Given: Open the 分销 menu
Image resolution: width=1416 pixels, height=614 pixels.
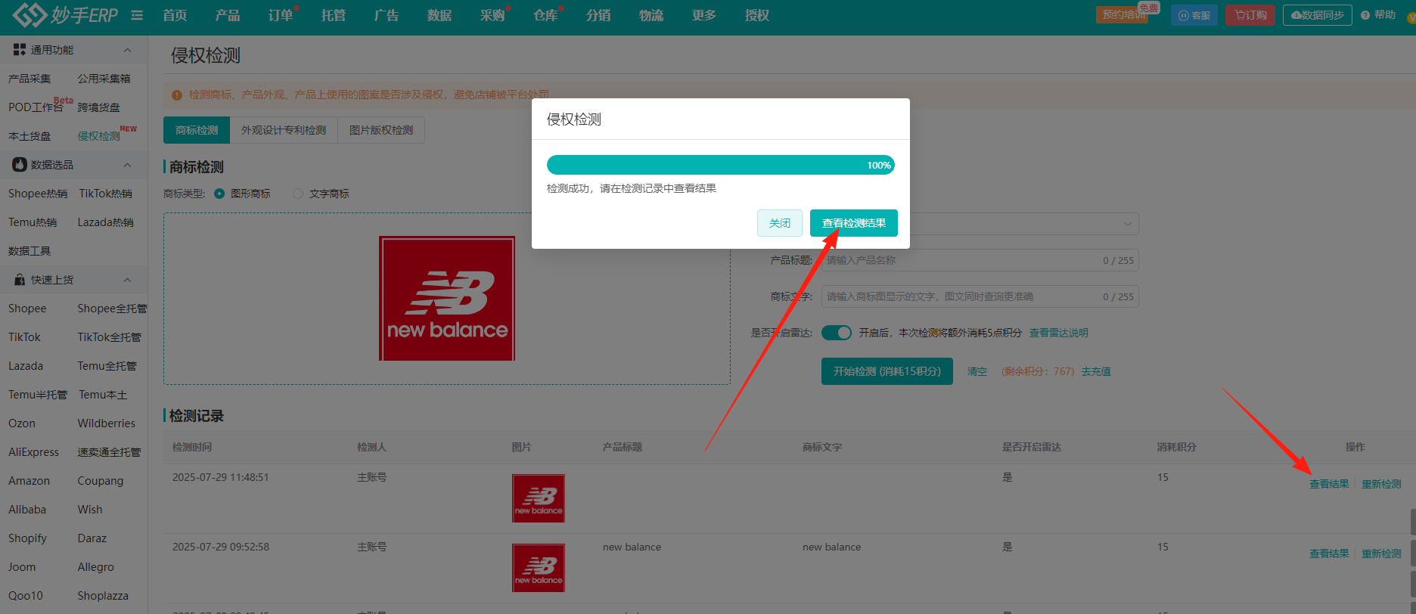Looking at the screenshot, I should click(598, 15).
